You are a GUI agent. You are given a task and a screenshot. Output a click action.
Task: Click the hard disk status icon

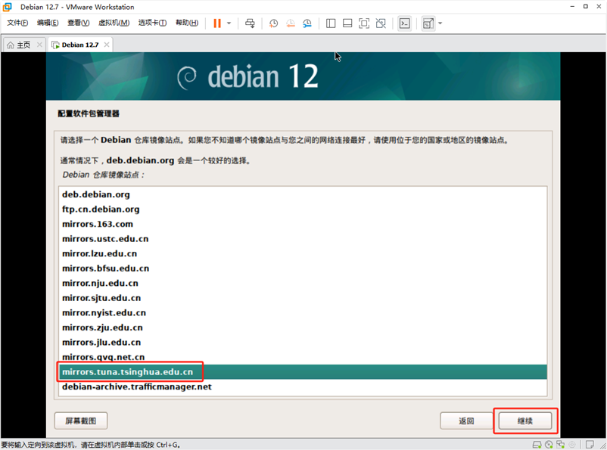(537, 445)
